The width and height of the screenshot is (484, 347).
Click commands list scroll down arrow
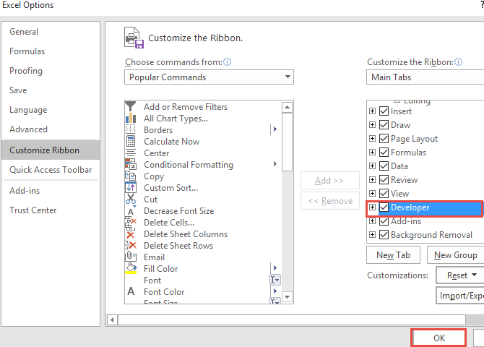point(287,297)
